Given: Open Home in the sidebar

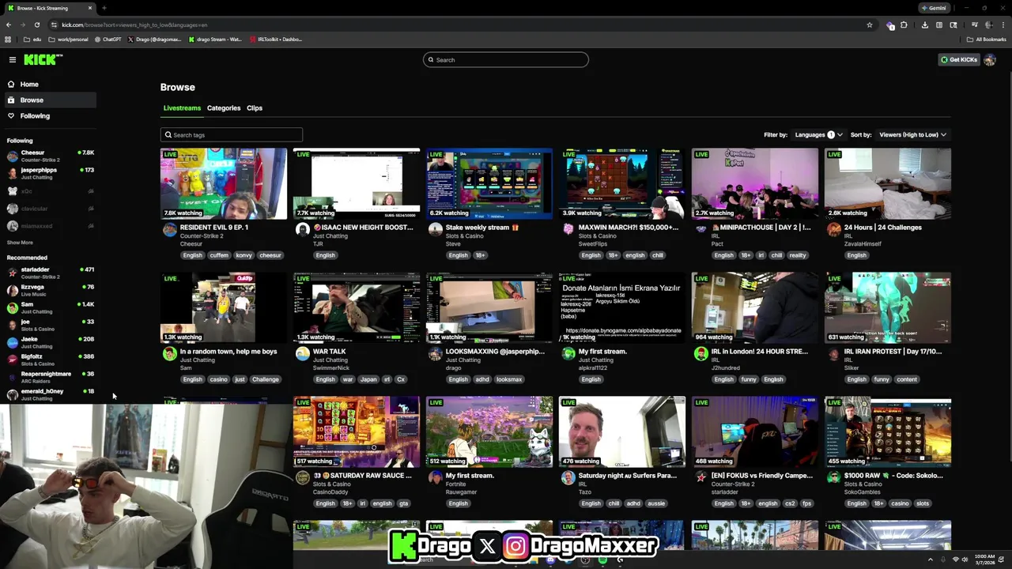Looking at the screenshot, I should pos(49,84).
